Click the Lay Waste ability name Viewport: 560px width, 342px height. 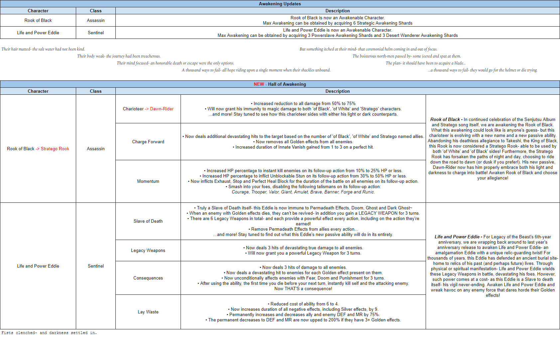coord(148,312)
